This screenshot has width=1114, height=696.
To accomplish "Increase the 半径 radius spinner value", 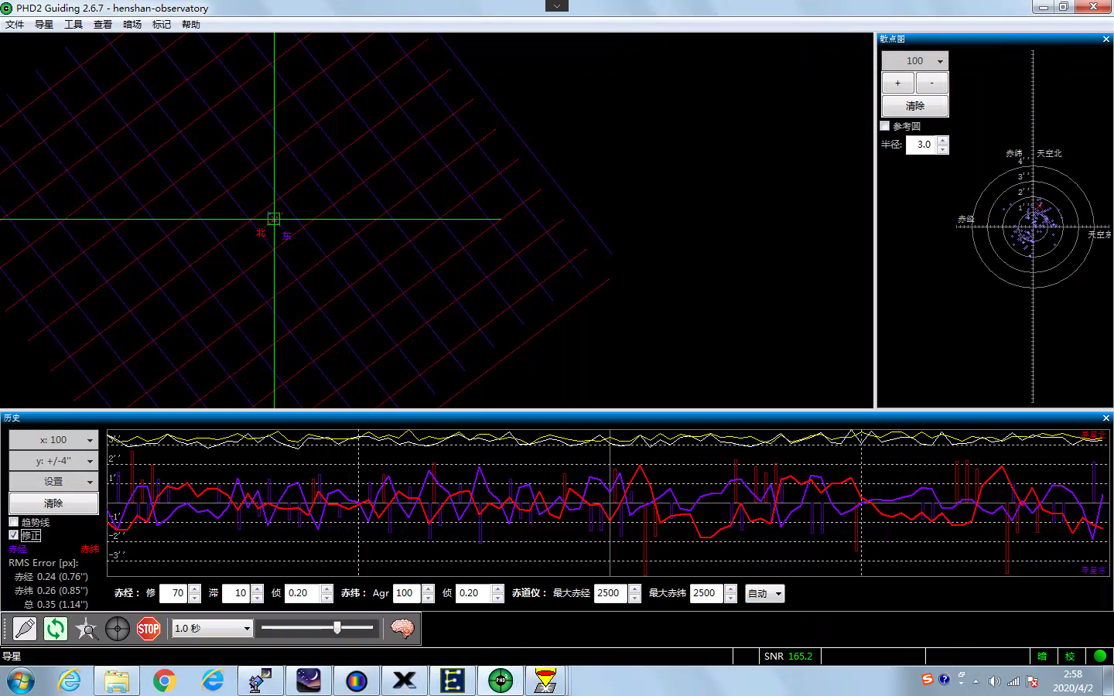I will coord(942,140).
